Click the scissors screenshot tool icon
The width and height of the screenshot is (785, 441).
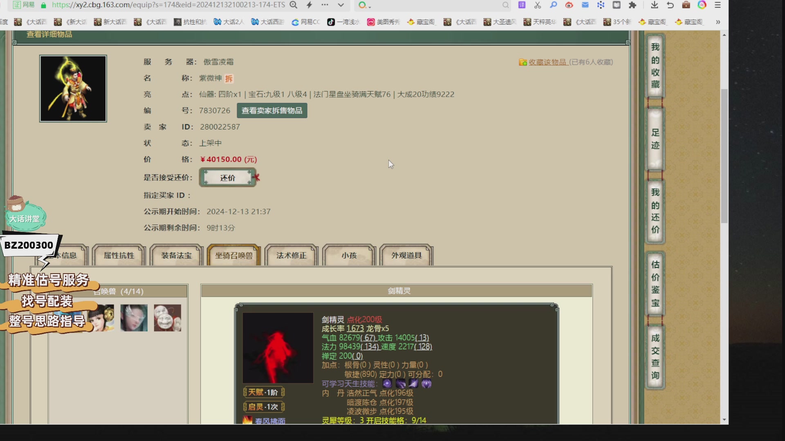tap(538, 5)
